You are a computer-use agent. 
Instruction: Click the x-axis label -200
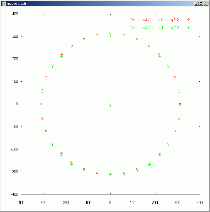pos(65,203)
